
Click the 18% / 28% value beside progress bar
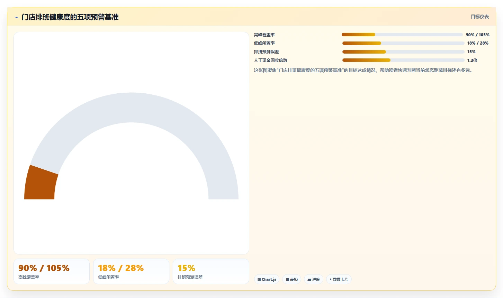tap(478, 43)
